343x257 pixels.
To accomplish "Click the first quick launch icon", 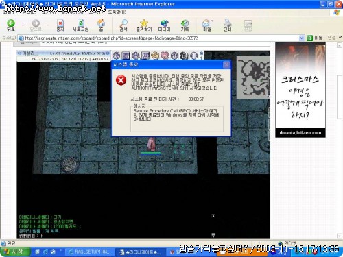I will click(x=37, y=252).
